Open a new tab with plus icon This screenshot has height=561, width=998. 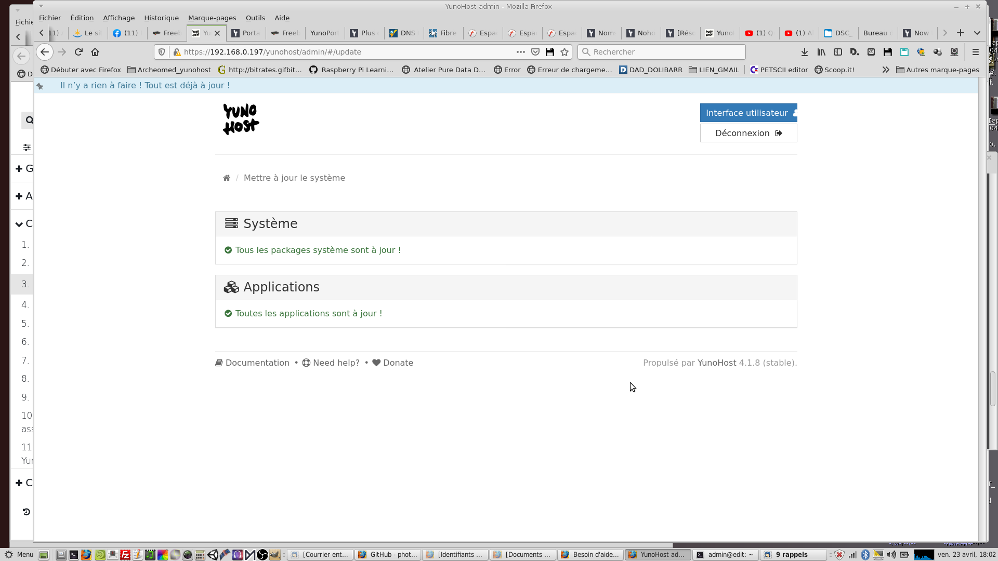click(961, 33)
